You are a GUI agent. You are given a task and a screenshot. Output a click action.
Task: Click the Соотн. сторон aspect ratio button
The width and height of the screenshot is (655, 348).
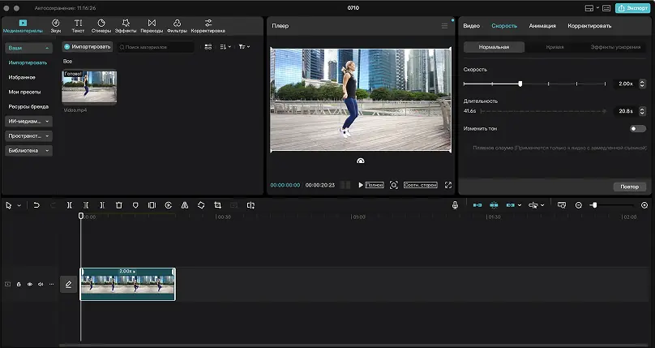pos(420,185)
